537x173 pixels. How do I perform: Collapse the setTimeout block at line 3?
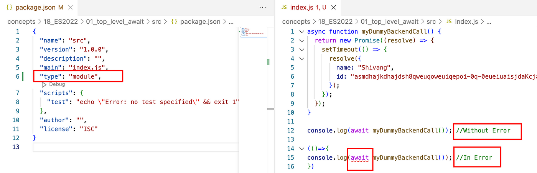click(x=301, y=50)
